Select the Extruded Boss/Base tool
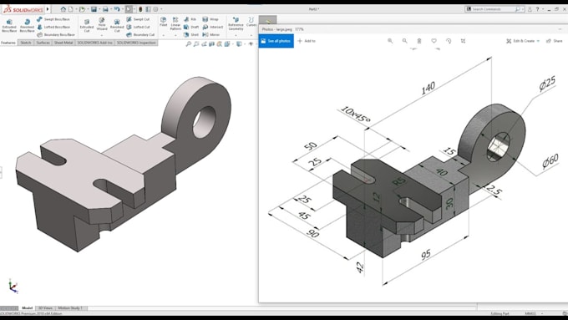Image resolution: width=568 pixels, height=320 pixels. [9, 26]
